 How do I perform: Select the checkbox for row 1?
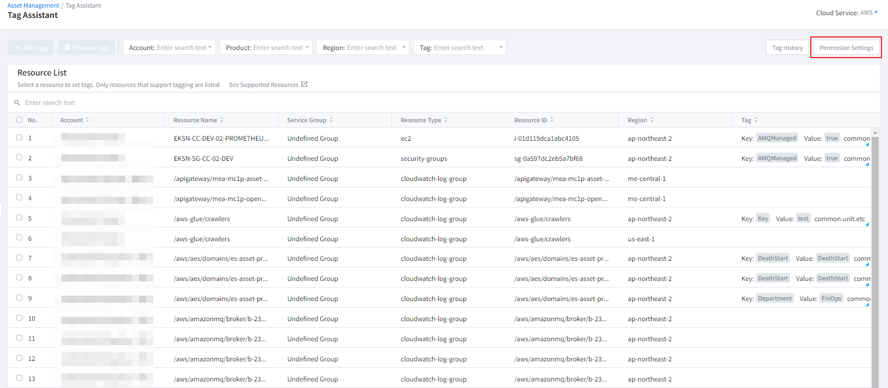pyautogui.click(x=20, y=137)
